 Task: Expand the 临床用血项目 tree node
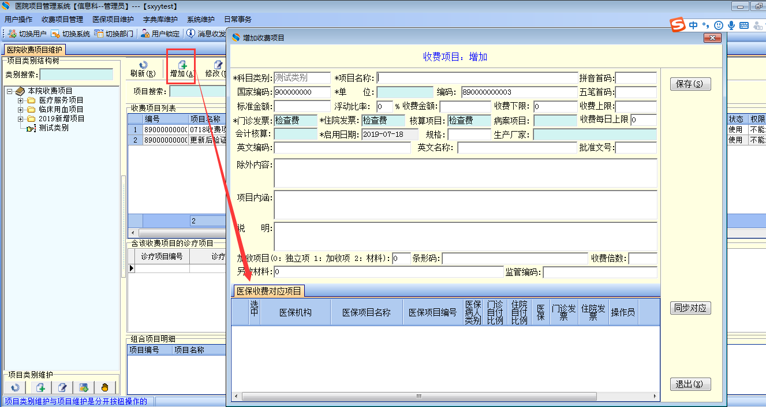coord(20,109)
